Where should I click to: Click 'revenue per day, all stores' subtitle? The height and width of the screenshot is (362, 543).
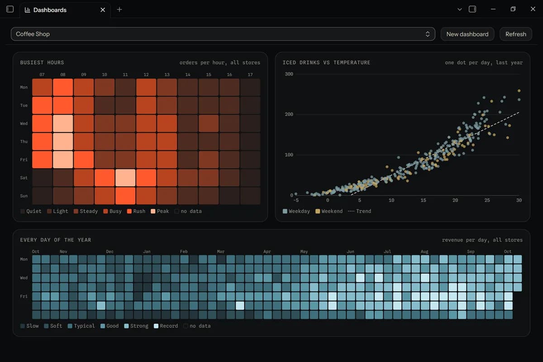pyautogui.click(x=482, y=240)
